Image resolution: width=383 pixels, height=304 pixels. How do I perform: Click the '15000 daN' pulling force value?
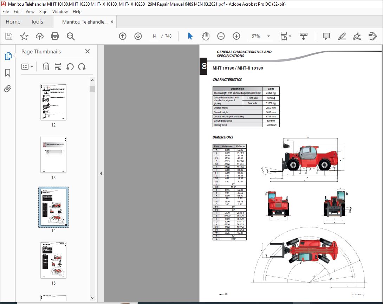271,125
